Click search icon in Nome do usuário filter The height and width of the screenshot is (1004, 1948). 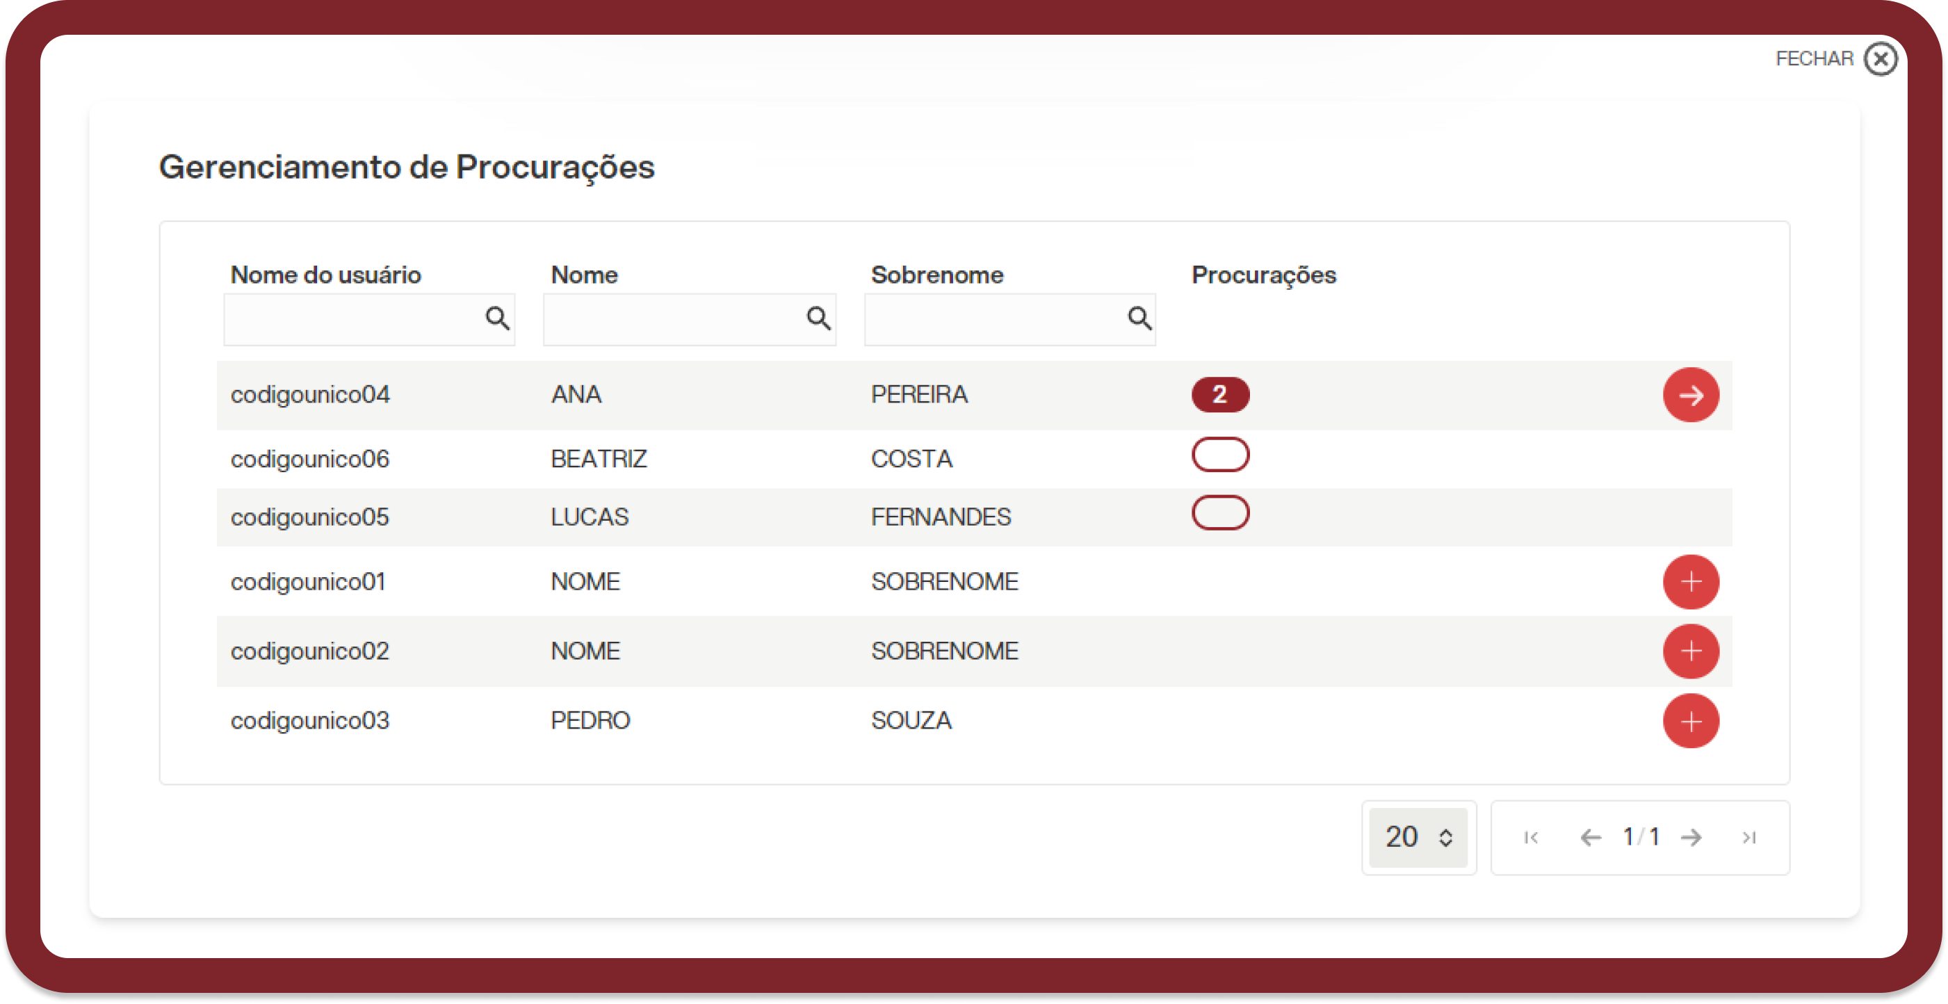(x=497, y=318)
